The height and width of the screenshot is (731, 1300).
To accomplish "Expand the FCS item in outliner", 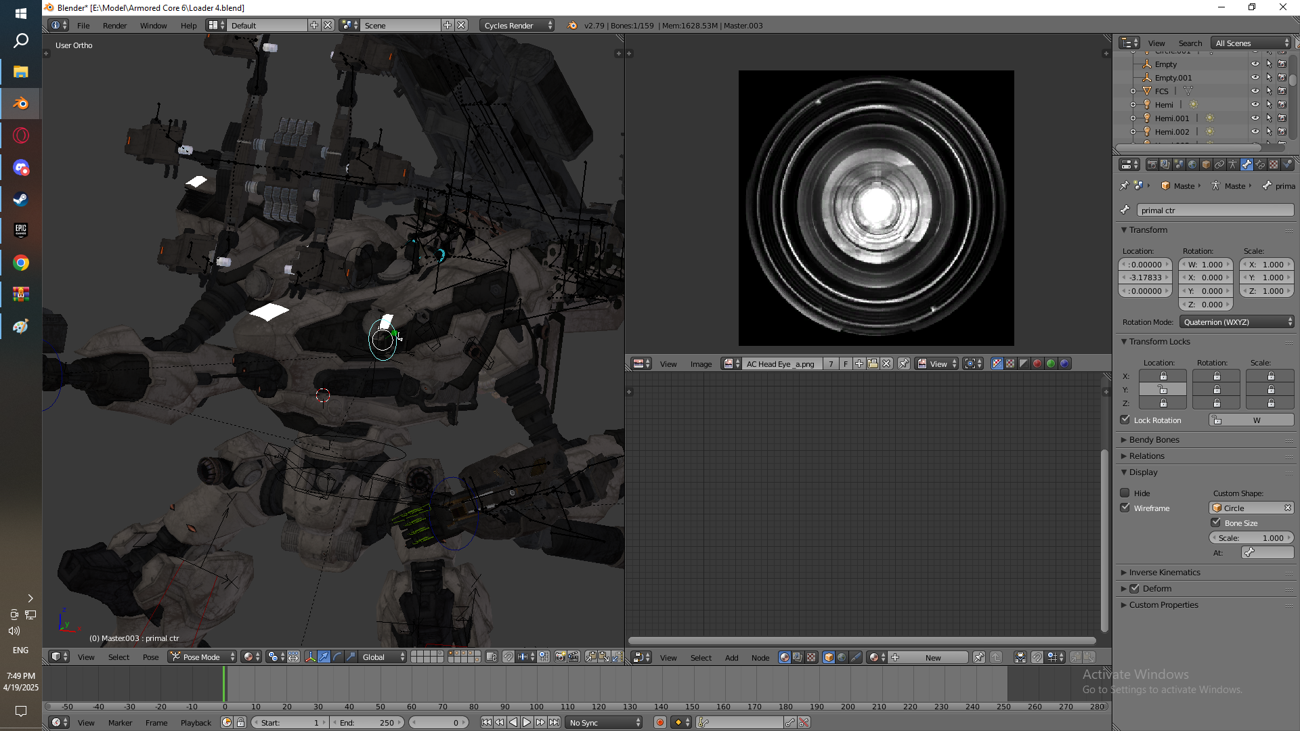I will (x=1133, y=91).
